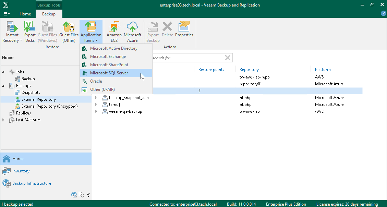Expand the Last 24 Hours node
Screen dimensions: 387x207
pos(3,120)
